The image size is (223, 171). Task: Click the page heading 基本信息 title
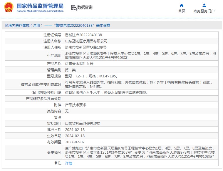(103, 26)
